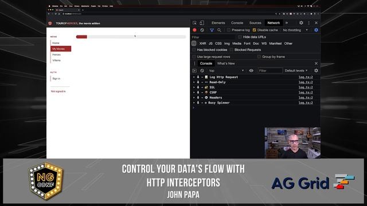Switch to the Elements tab
This screenshot has width=367, height=206.
point(218,23)
